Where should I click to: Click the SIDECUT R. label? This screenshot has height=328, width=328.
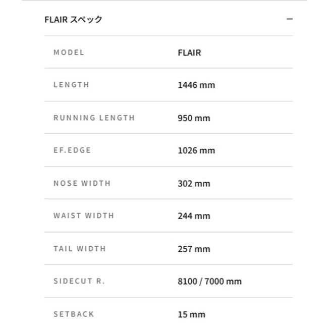pos(79,281)
